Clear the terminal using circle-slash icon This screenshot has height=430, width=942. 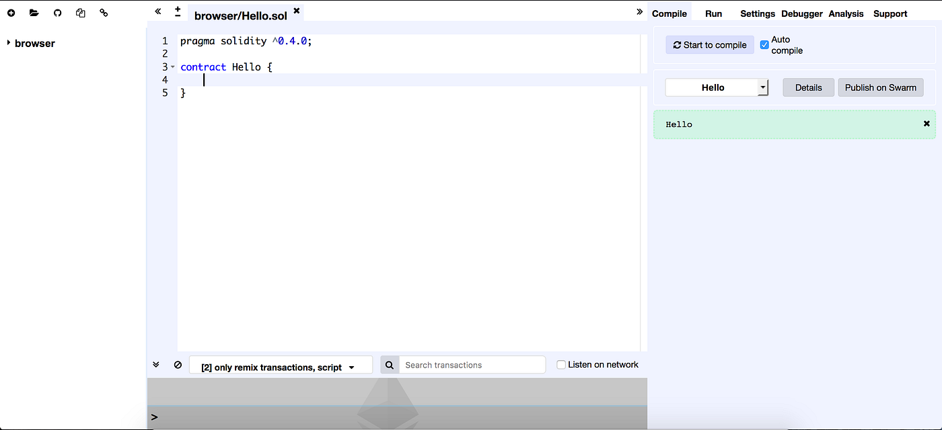[178, 364]
